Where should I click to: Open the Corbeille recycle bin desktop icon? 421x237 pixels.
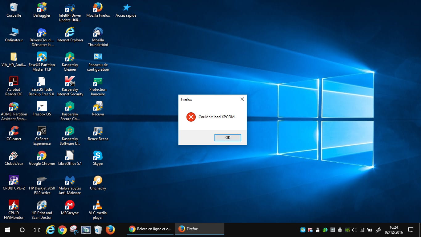pos(14,10)
